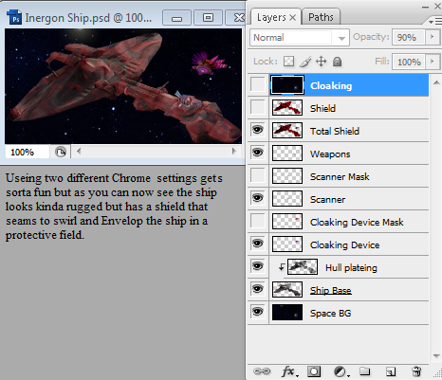Hide the Space BG layer

point(258,312)
